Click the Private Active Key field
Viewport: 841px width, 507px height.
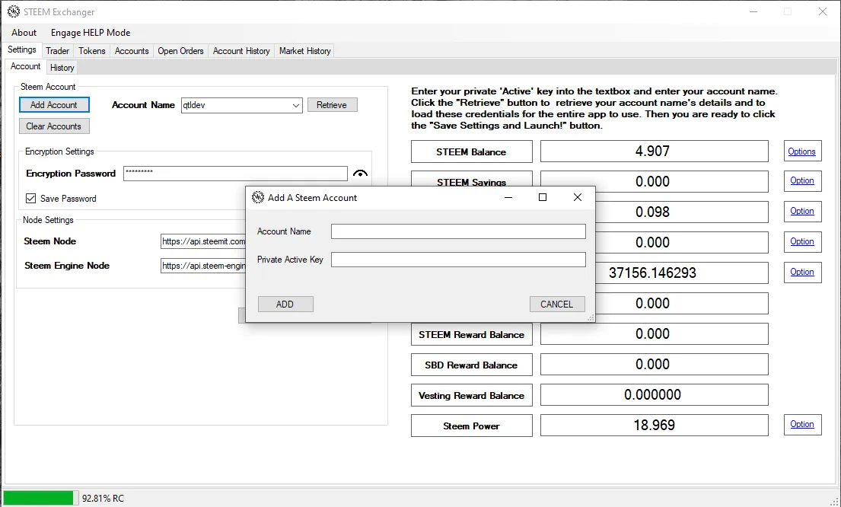(x=458, y=259)
